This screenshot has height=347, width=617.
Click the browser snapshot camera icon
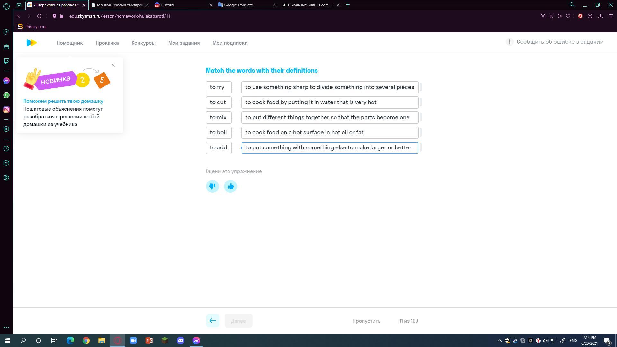tap(543, 16)
